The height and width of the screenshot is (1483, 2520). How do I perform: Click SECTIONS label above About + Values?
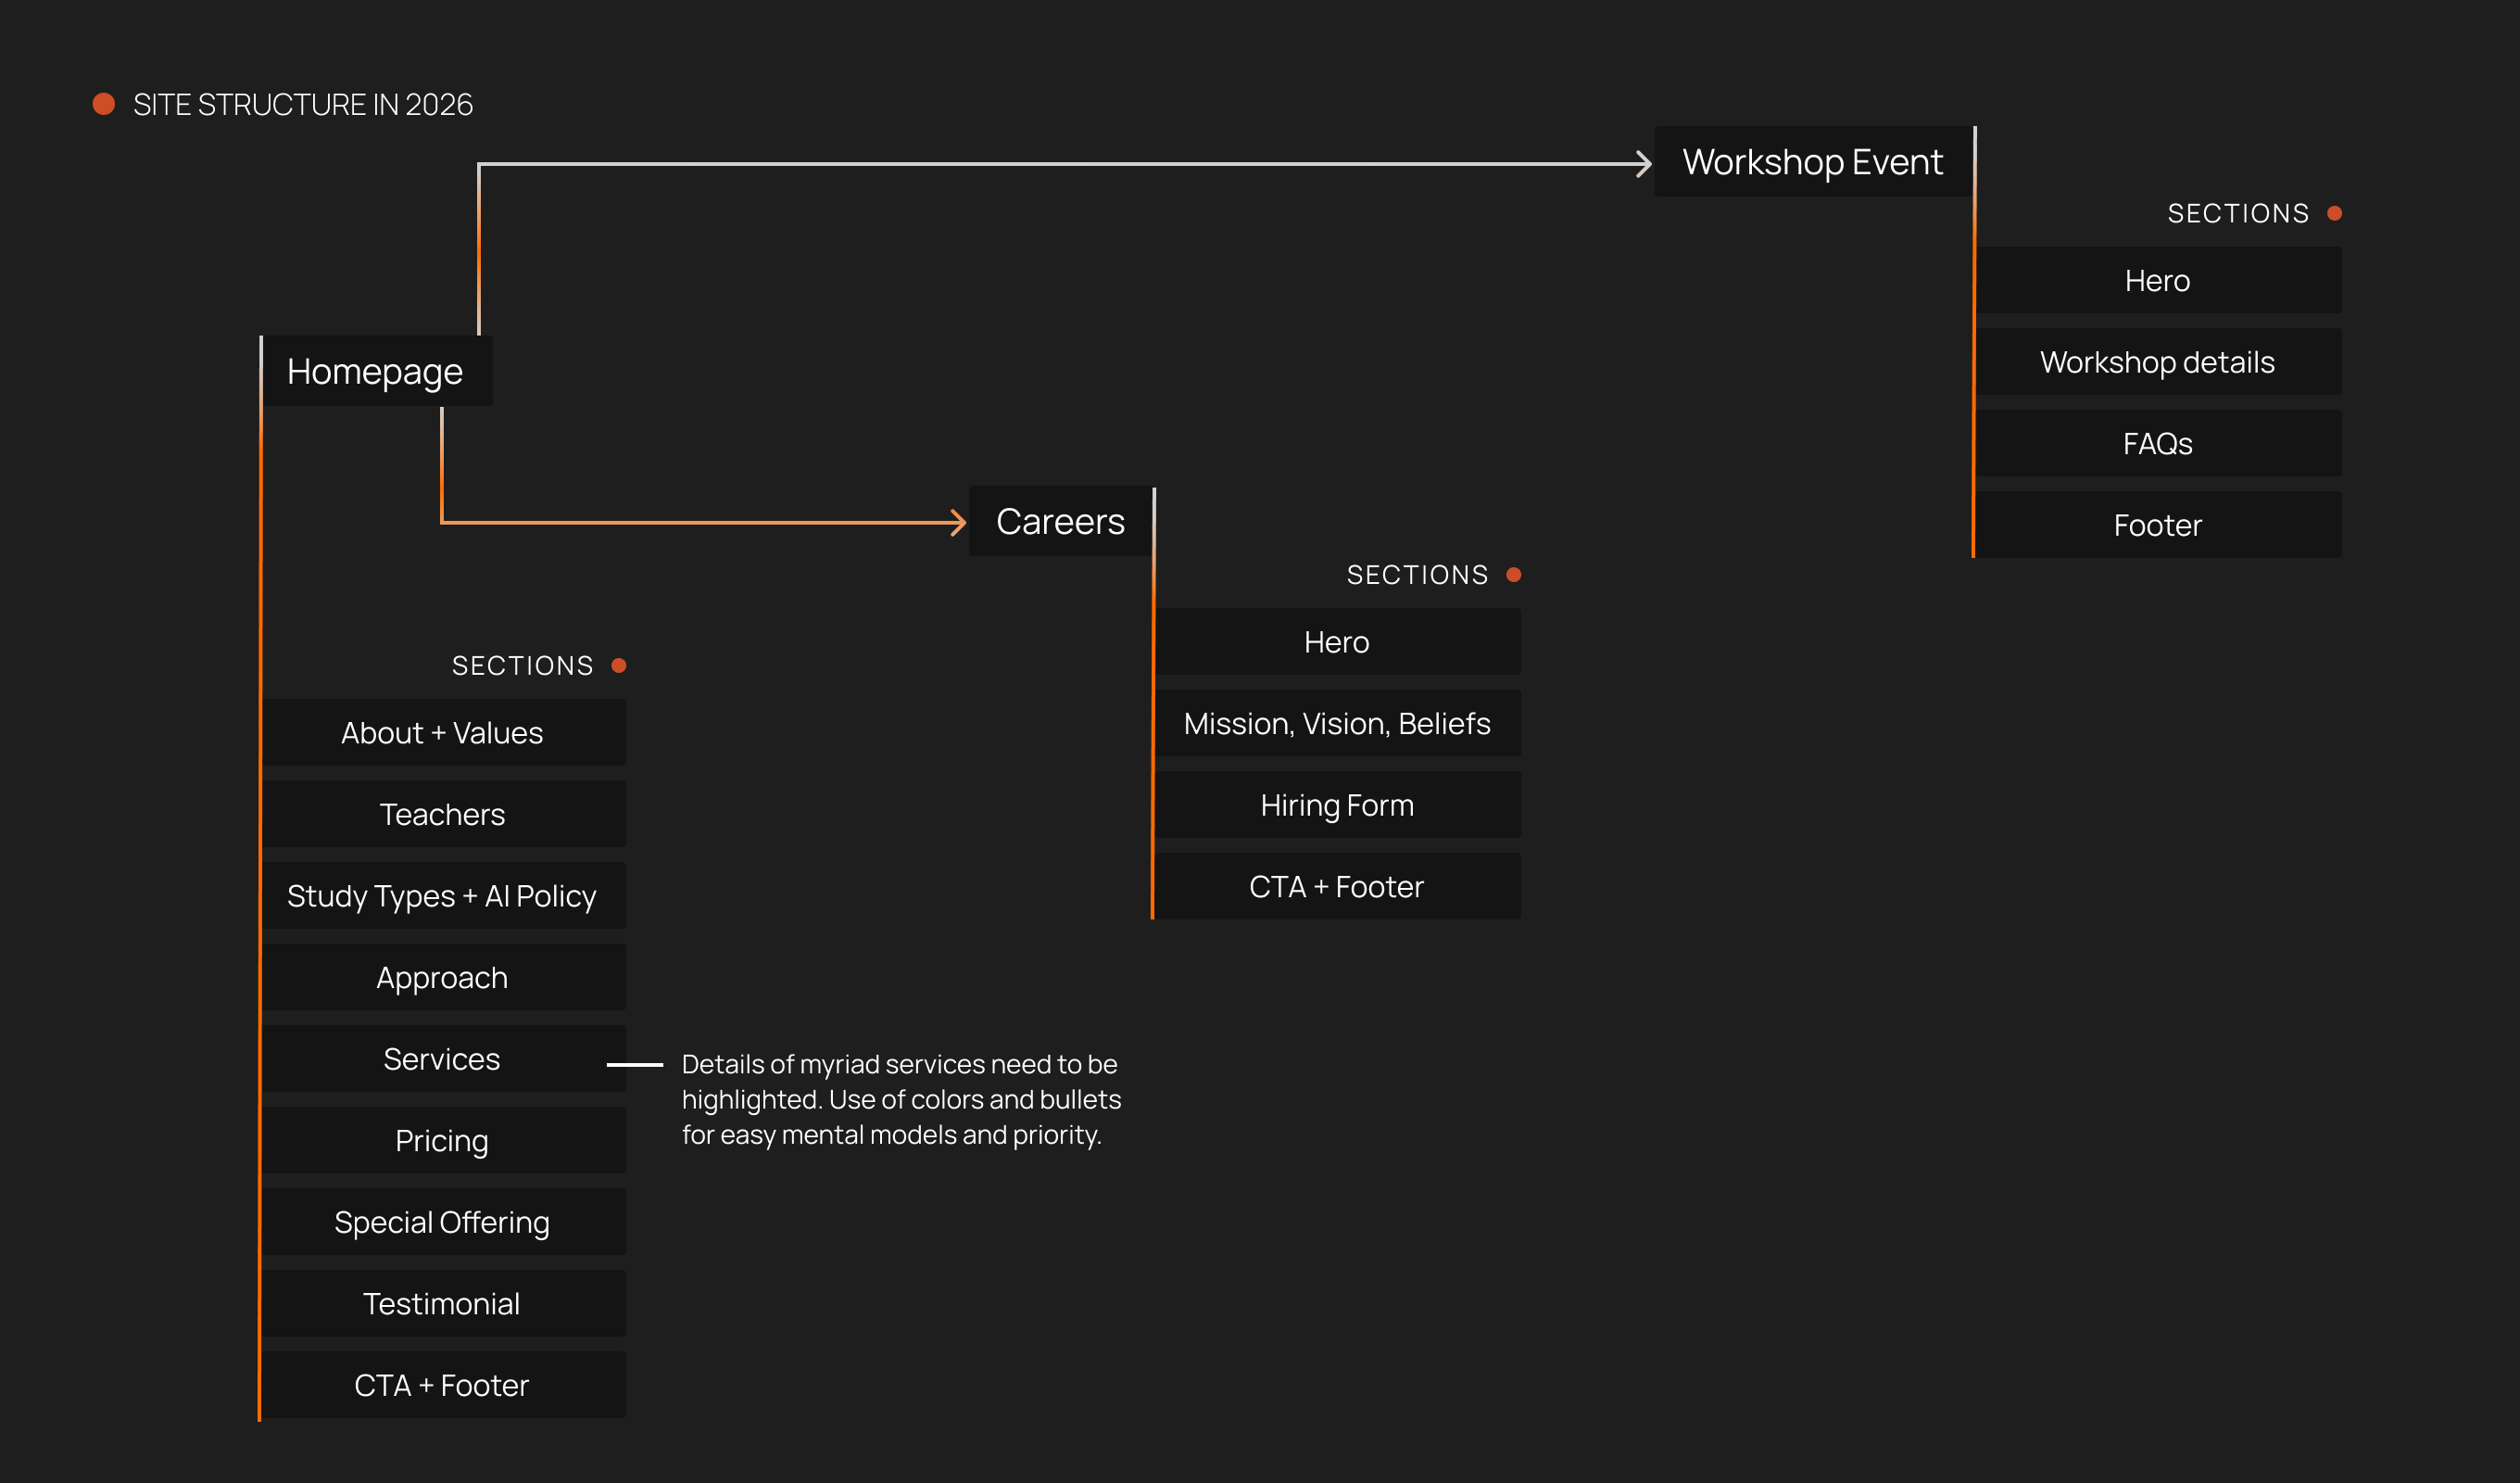523,665
